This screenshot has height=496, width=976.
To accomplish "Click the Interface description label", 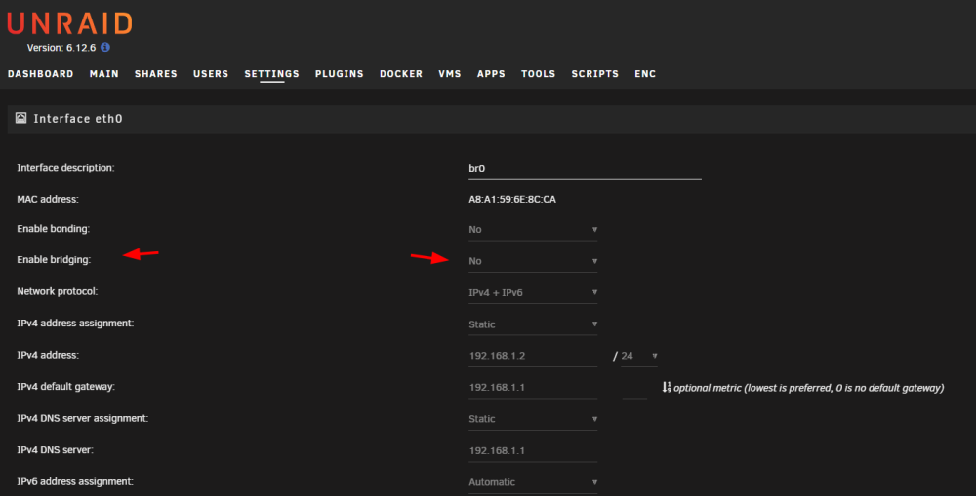I will pos(65,168).
